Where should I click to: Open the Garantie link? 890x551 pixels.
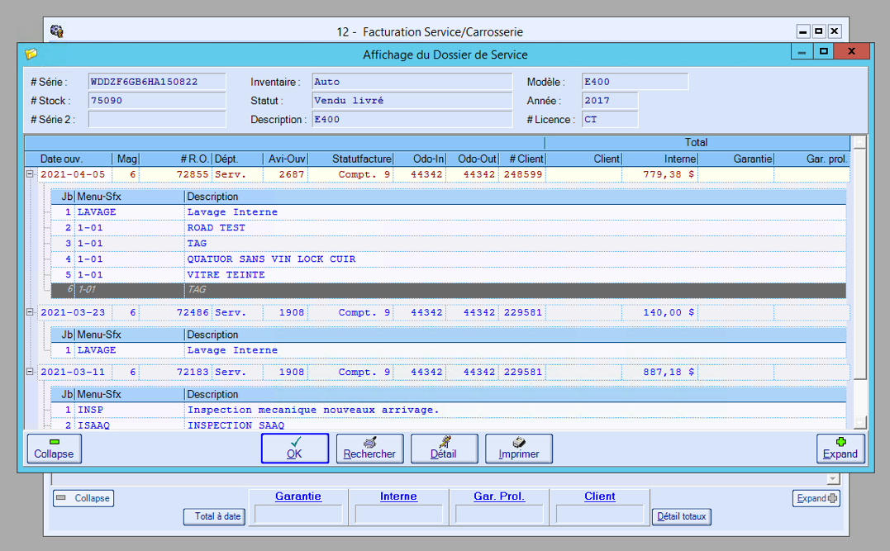point(298,496)
